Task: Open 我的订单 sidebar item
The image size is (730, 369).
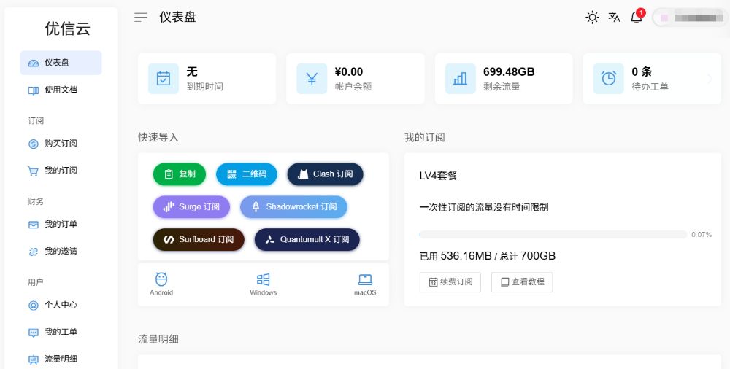Action: tap(61, 225)
